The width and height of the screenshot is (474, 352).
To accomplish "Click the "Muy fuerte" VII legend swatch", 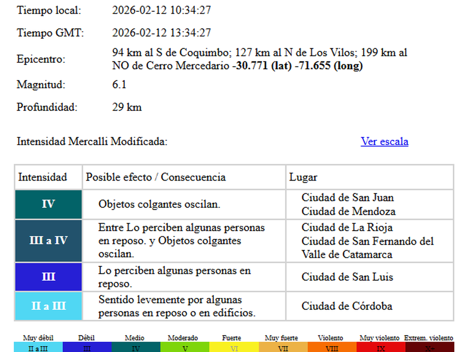I will point(283,347).
